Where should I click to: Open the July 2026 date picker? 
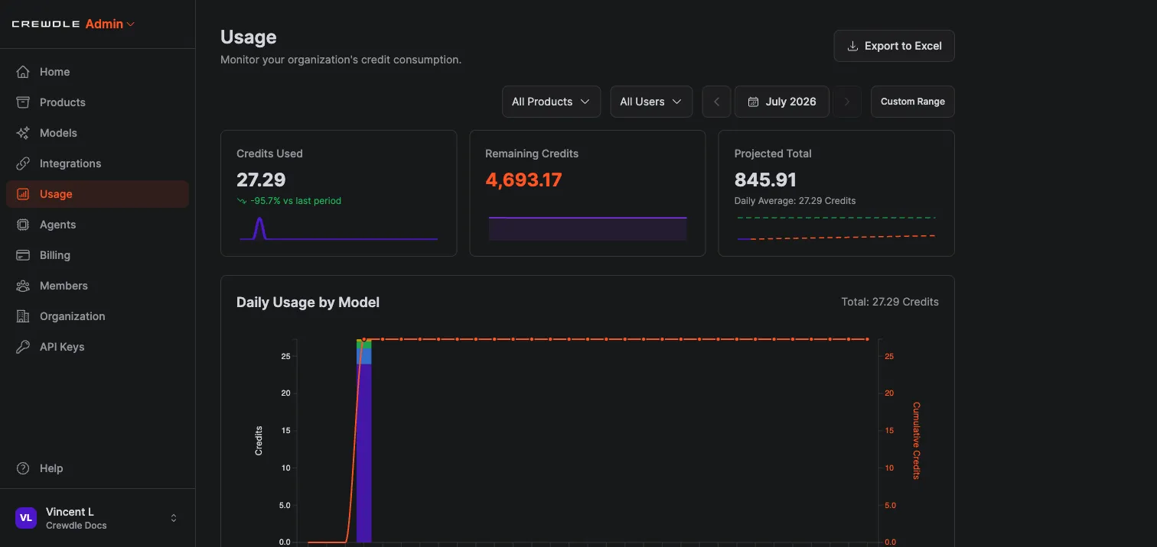(782, 102)
